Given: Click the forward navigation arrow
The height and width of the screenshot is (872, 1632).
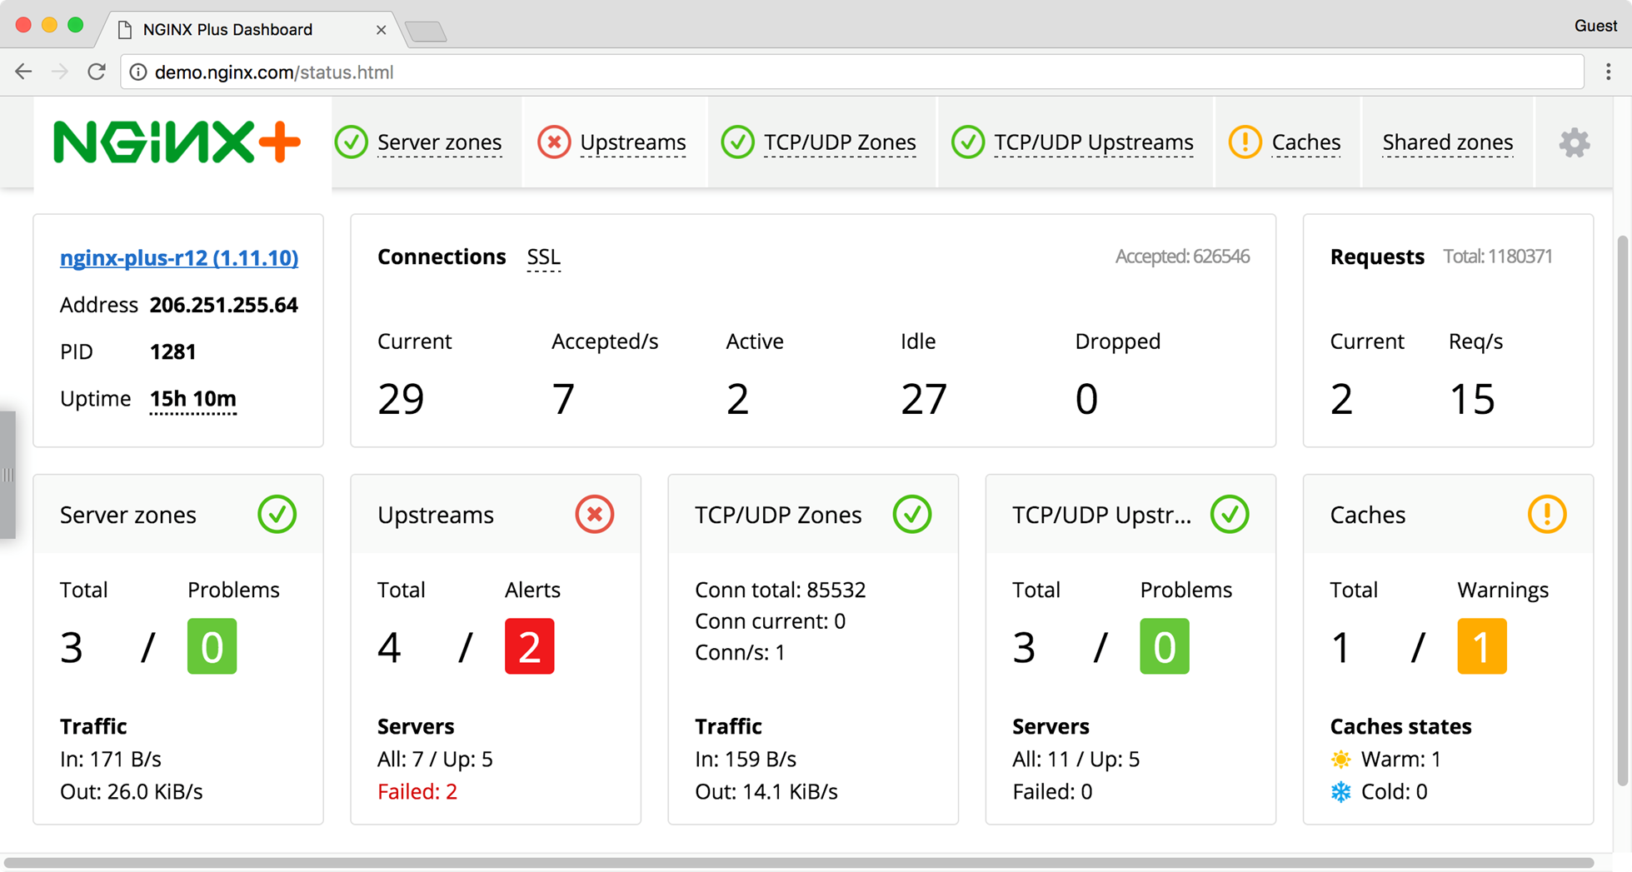Looking at the screenshot, I should tap(60, 72).
